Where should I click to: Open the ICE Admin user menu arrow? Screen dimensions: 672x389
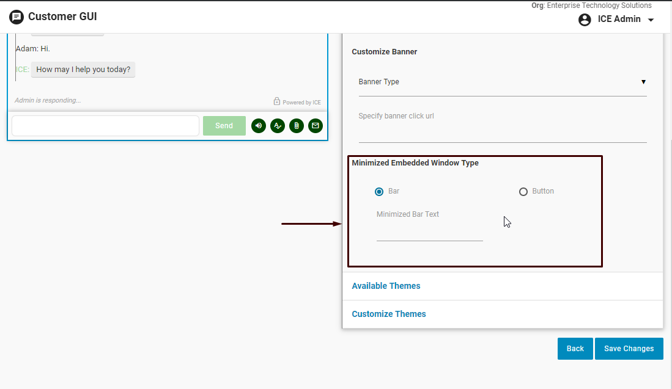tap(651, 20)
